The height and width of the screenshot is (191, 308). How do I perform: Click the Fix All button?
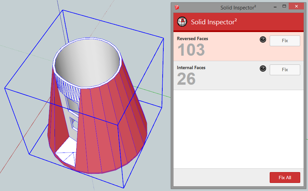pos(285,178)
